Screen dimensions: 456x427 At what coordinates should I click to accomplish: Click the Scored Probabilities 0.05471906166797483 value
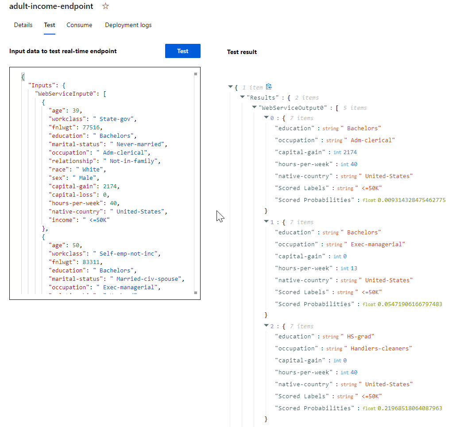[x=410, y=304]
